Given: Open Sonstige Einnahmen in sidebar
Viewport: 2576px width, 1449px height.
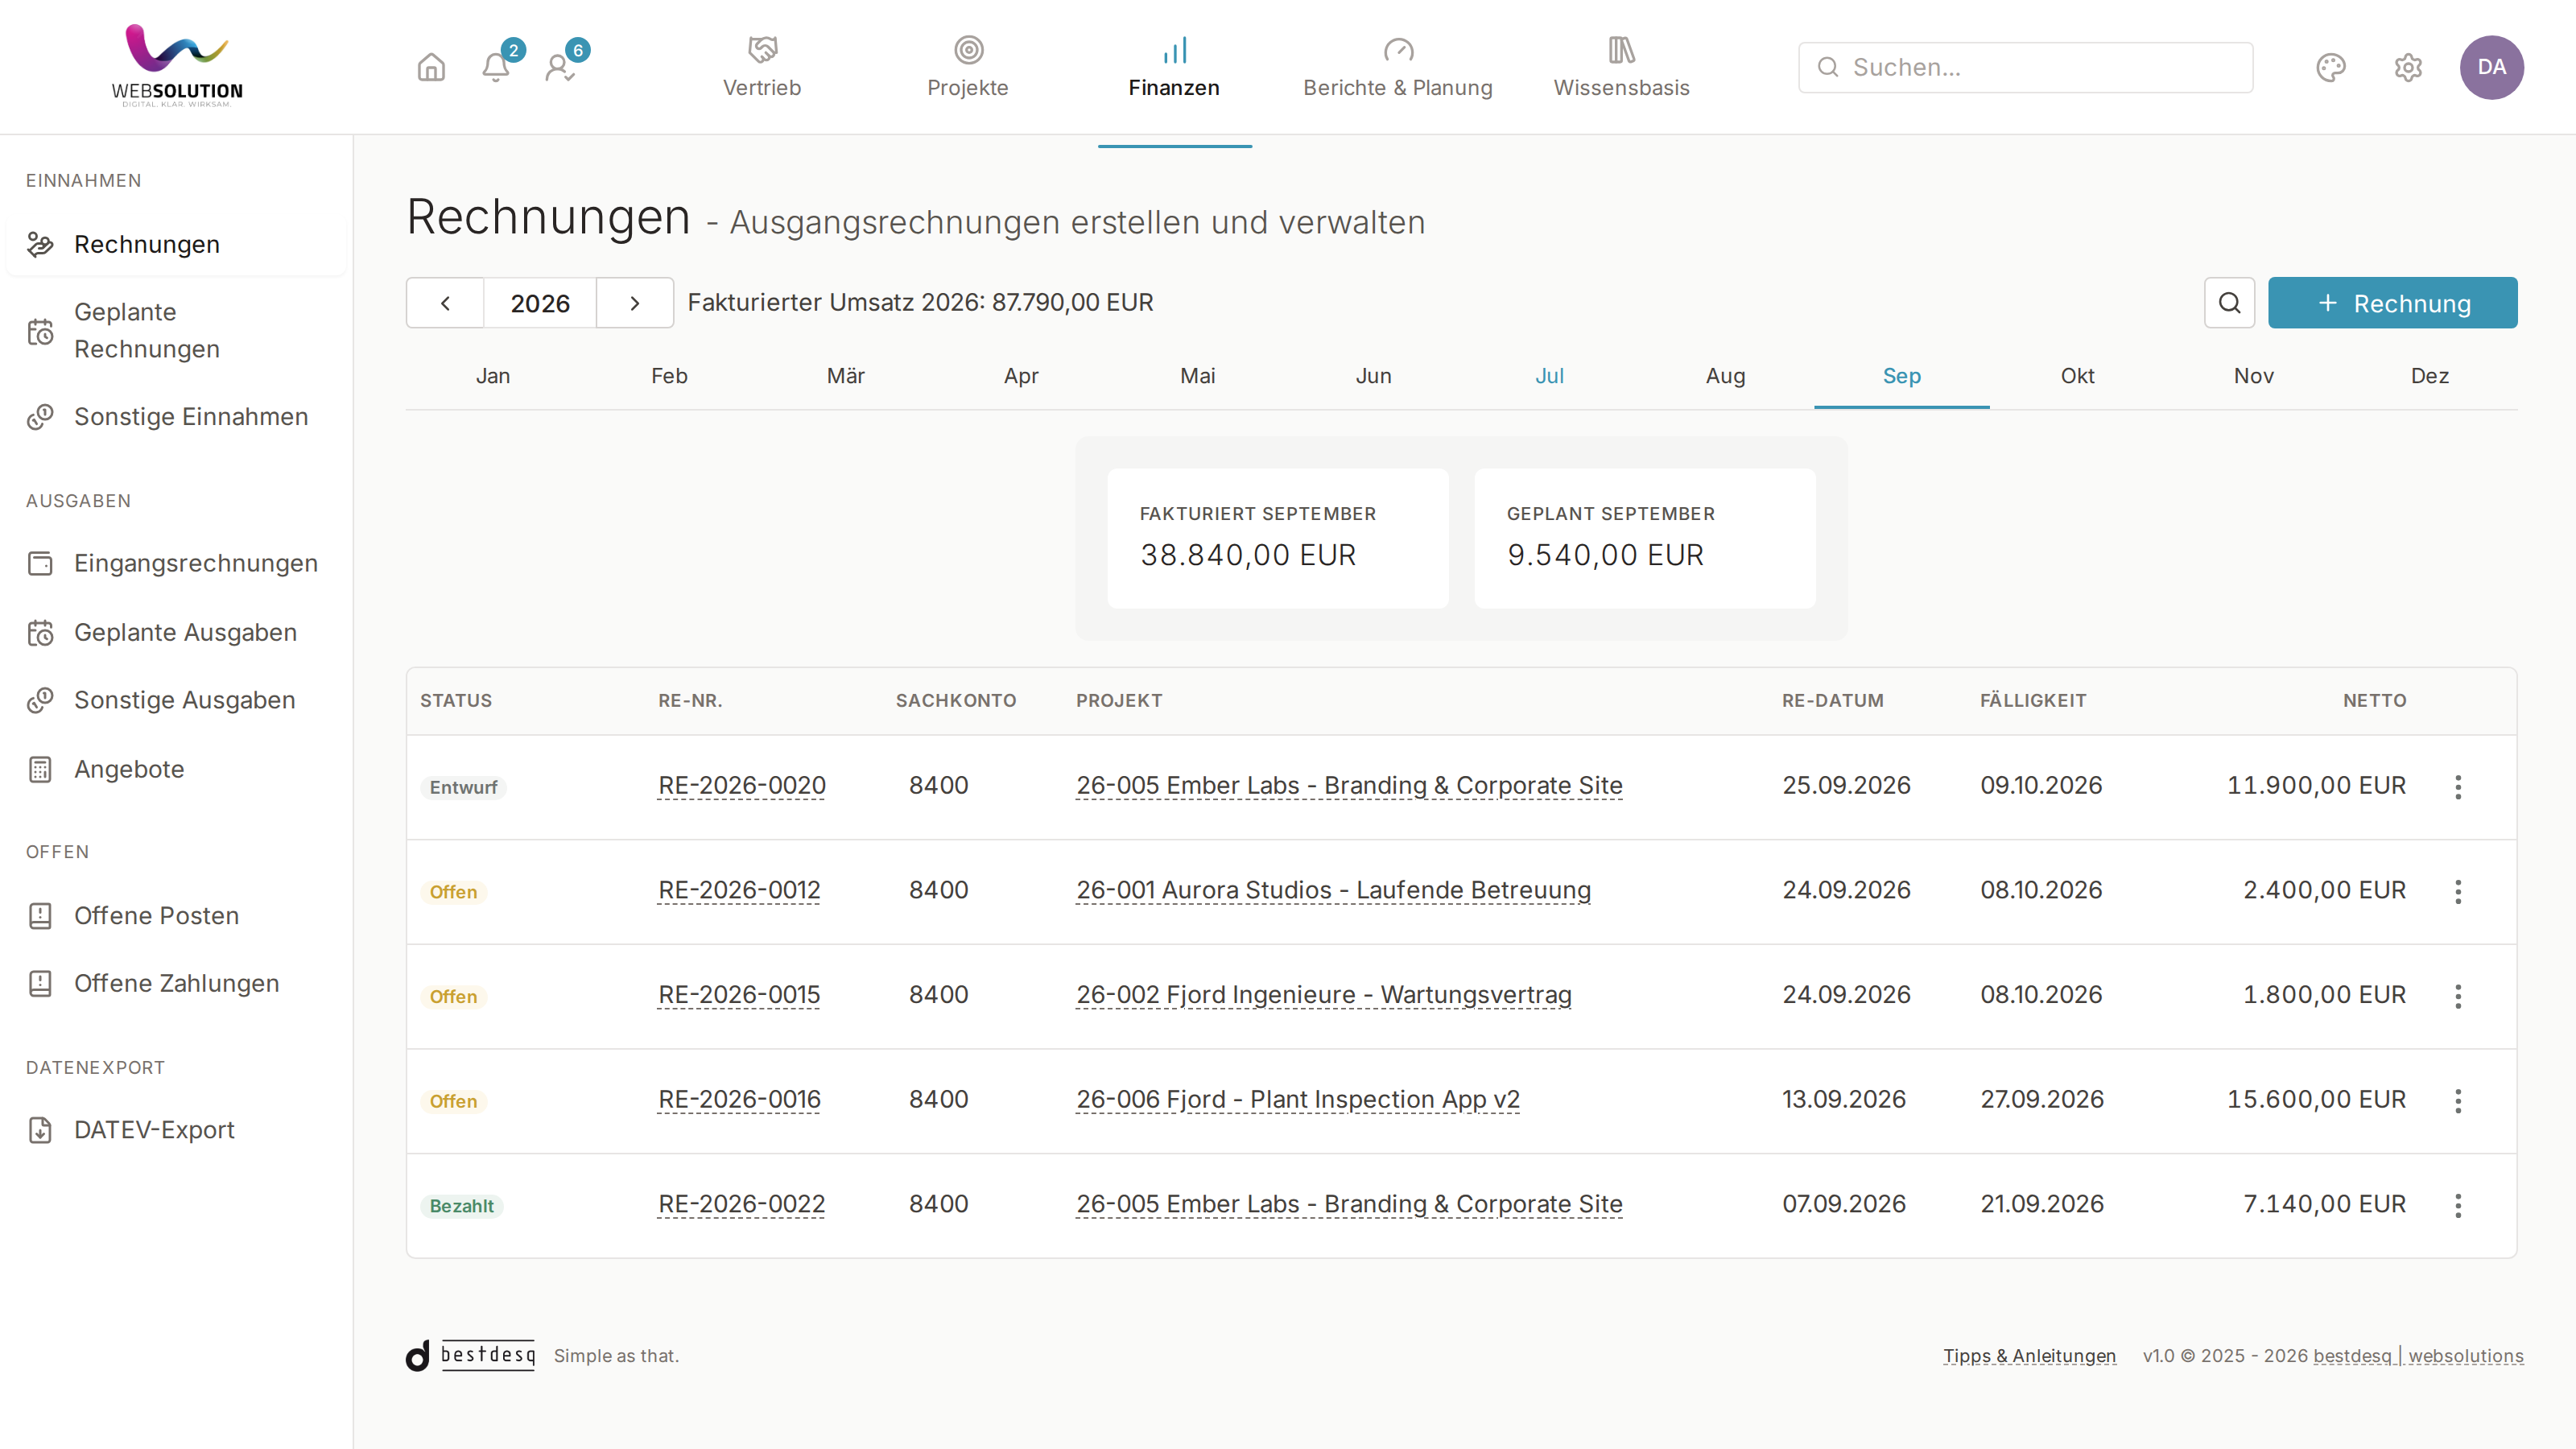Looking at the screenshot, I should 176,417.
